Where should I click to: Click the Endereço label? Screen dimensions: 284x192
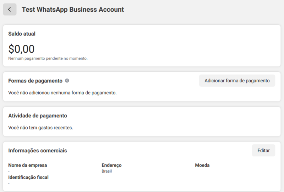(x=111, y=165)
